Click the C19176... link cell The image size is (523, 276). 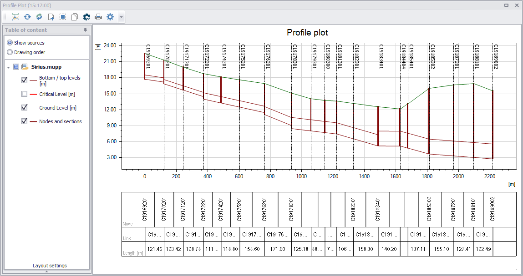(278, 235)
